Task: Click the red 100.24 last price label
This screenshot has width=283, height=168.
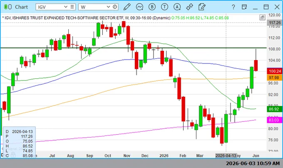Action: [275, 71]
